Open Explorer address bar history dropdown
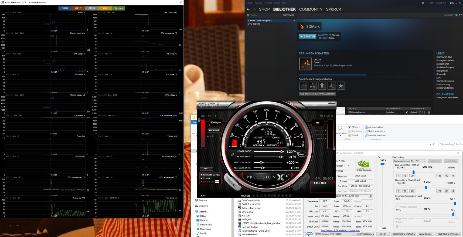Viewport: 463px width, 237px height. coord(430,144)
